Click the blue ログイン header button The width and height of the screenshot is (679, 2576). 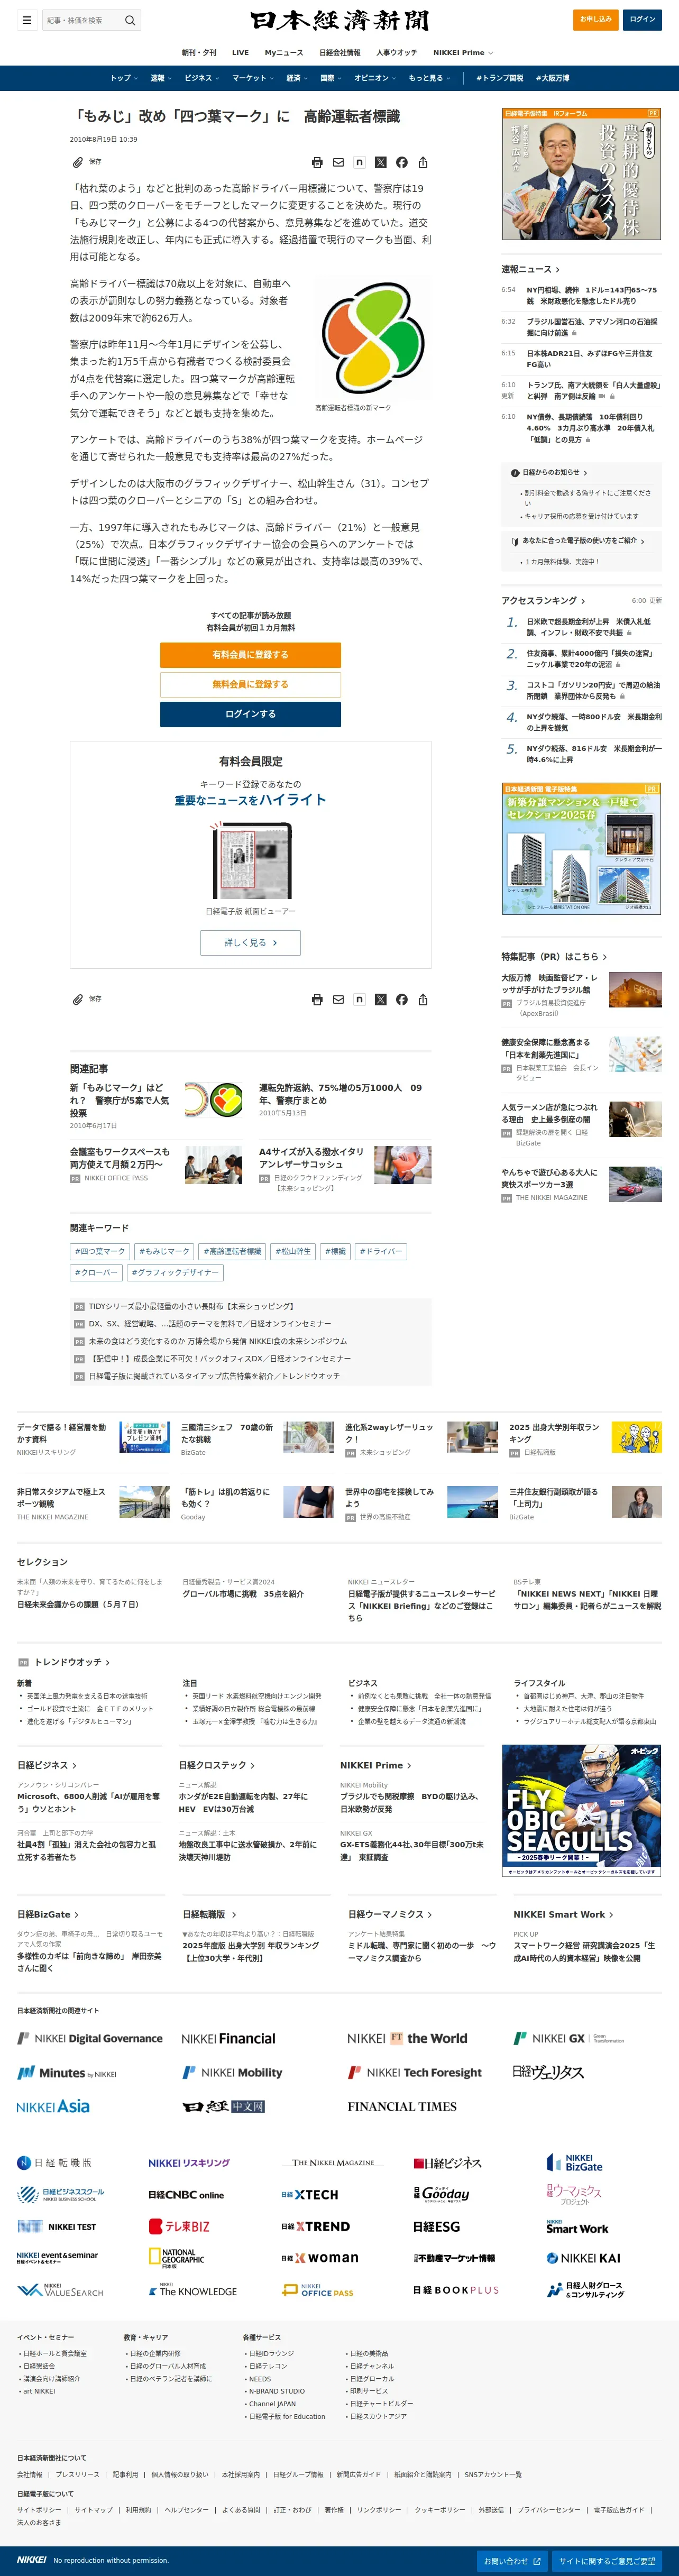click(642, 19)
